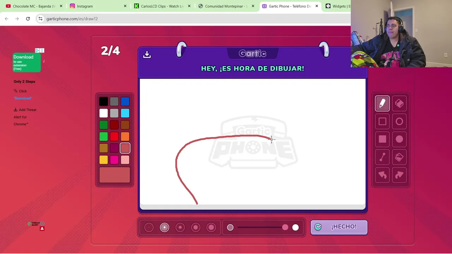Screen dimensions: 452x254
Task: Choose the third brush size
Action: tap(180, 228)
